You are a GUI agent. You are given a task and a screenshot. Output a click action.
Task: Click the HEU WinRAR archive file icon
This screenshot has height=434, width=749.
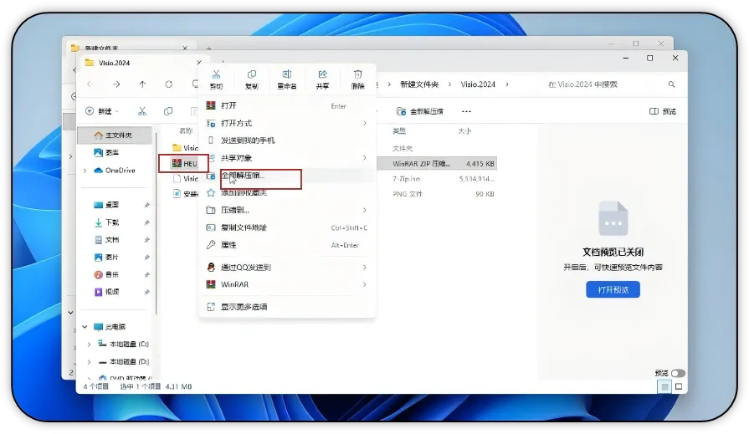coord(177,163)
